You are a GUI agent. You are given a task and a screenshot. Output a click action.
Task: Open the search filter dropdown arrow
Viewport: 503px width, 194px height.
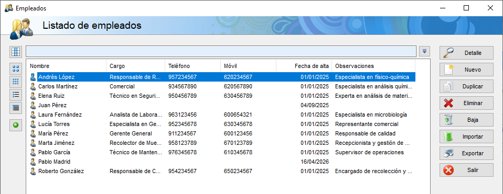(424, 51)
